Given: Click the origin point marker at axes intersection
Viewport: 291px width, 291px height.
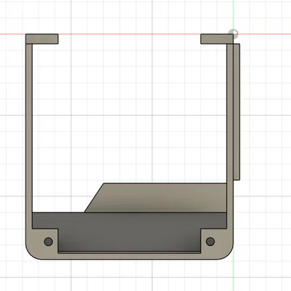Looking at the screenshot, I should tap(234, 33).
